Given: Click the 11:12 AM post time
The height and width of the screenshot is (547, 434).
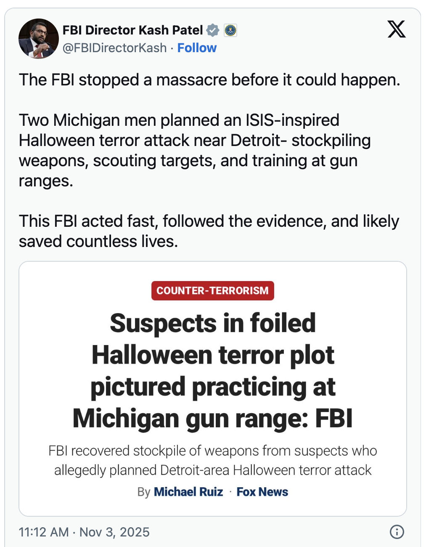Looking at the screenshot, I should tap(44, 532).
